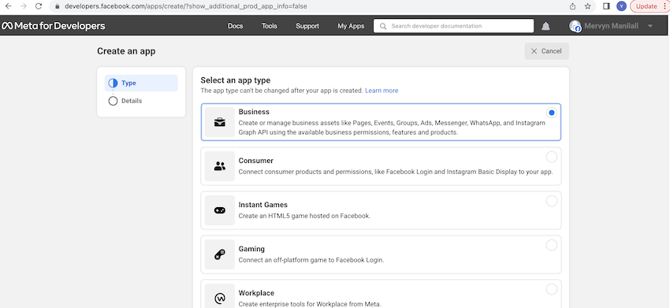This screenshot has width=670, height=308.
Task: Expand the account dropdown arrow
Action: [x=650, y=26]
